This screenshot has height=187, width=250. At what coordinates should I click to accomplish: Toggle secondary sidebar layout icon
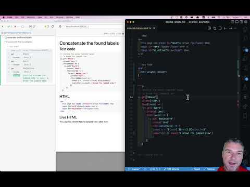241,22
